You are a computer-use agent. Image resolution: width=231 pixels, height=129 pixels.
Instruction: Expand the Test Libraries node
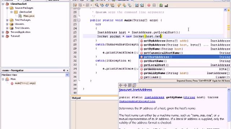click(7, 28)
